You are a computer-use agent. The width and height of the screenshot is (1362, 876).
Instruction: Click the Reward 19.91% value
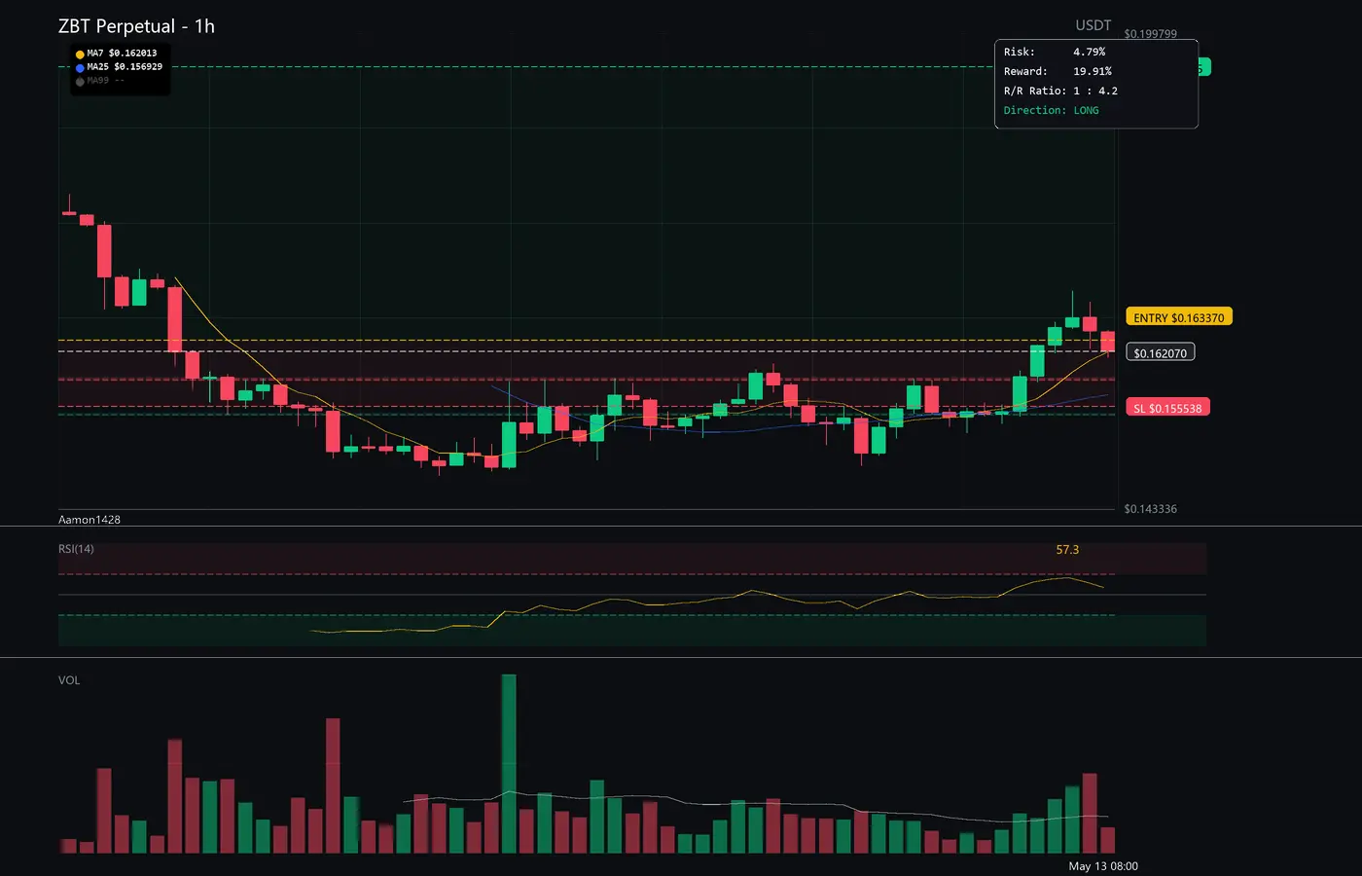click(1092, 71)
